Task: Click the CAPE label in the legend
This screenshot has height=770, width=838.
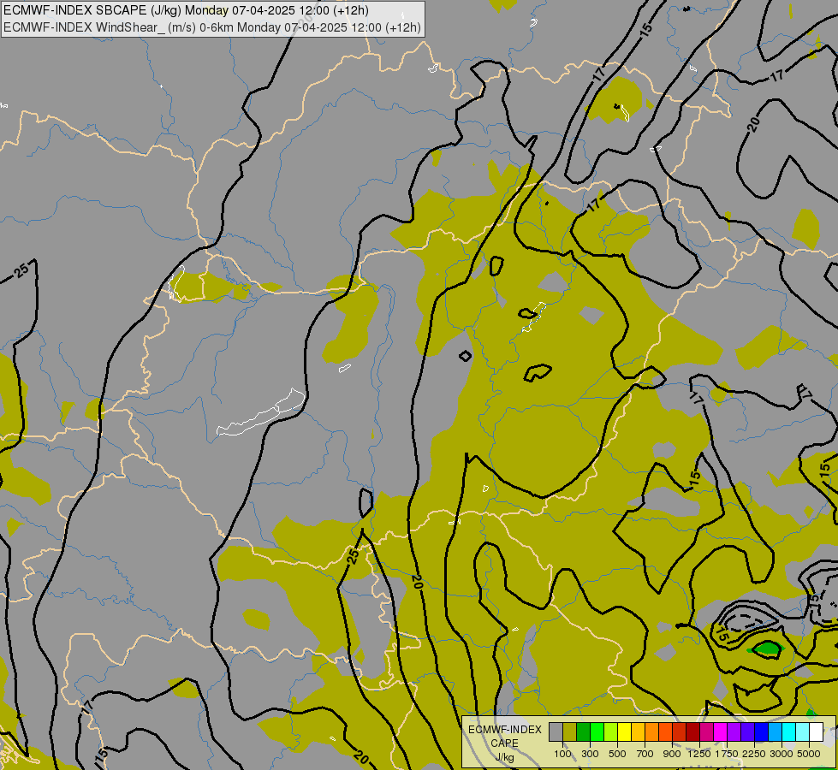Action: click(504, 743)
